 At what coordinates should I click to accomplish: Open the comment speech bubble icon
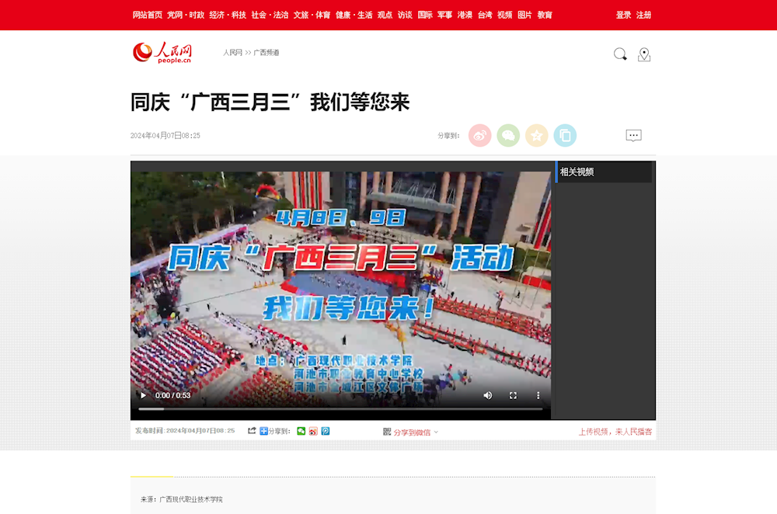pyautogui.click(x=634, y=135)
